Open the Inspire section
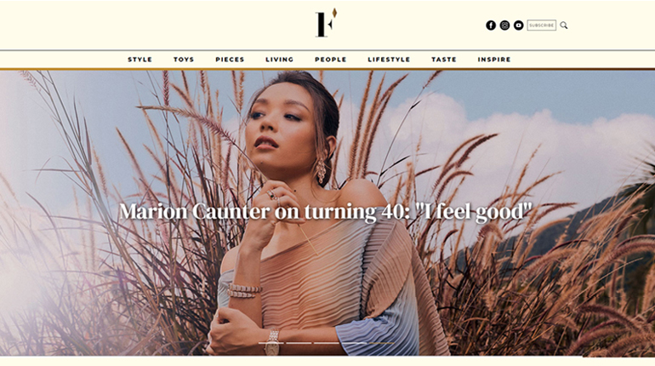This screenshot has width=655, height=366. click(494, 60)
